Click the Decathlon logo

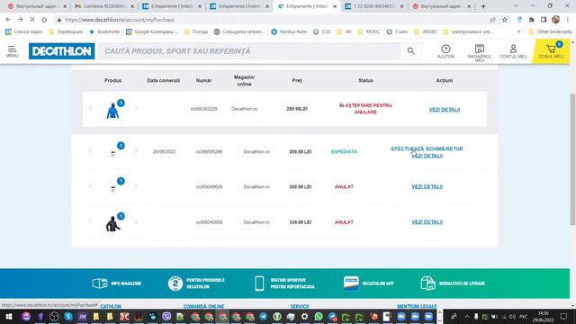(x=62, y=51)
